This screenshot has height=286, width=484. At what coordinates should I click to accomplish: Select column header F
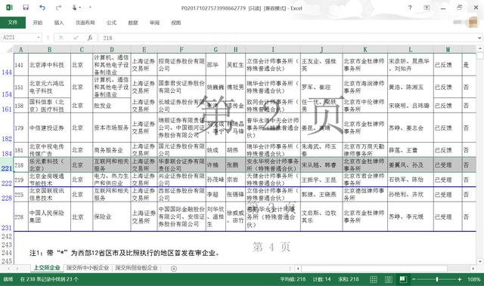(x=181, y=49)
